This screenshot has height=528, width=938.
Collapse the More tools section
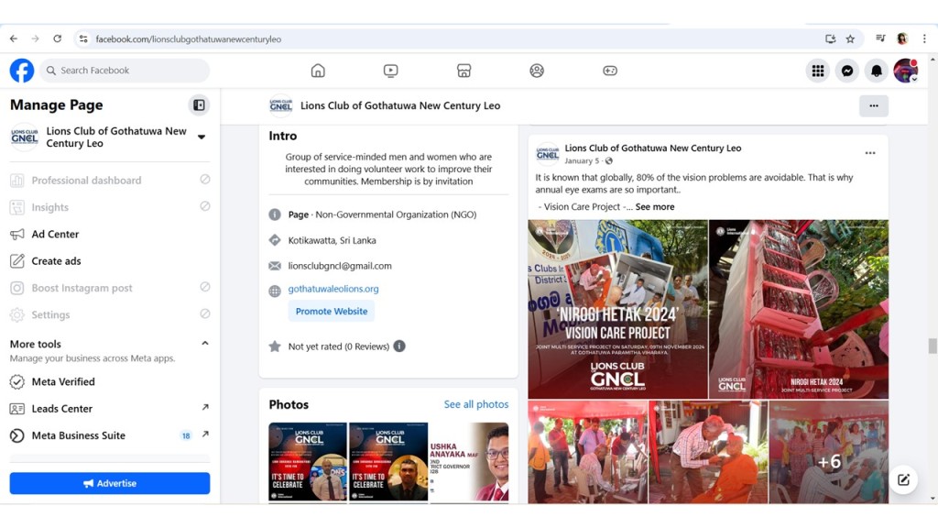tap(205, 344)
